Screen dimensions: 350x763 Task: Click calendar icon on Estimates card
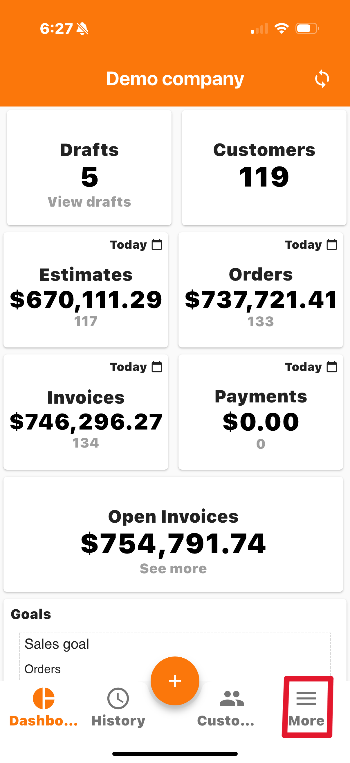(x=157, y=245)
